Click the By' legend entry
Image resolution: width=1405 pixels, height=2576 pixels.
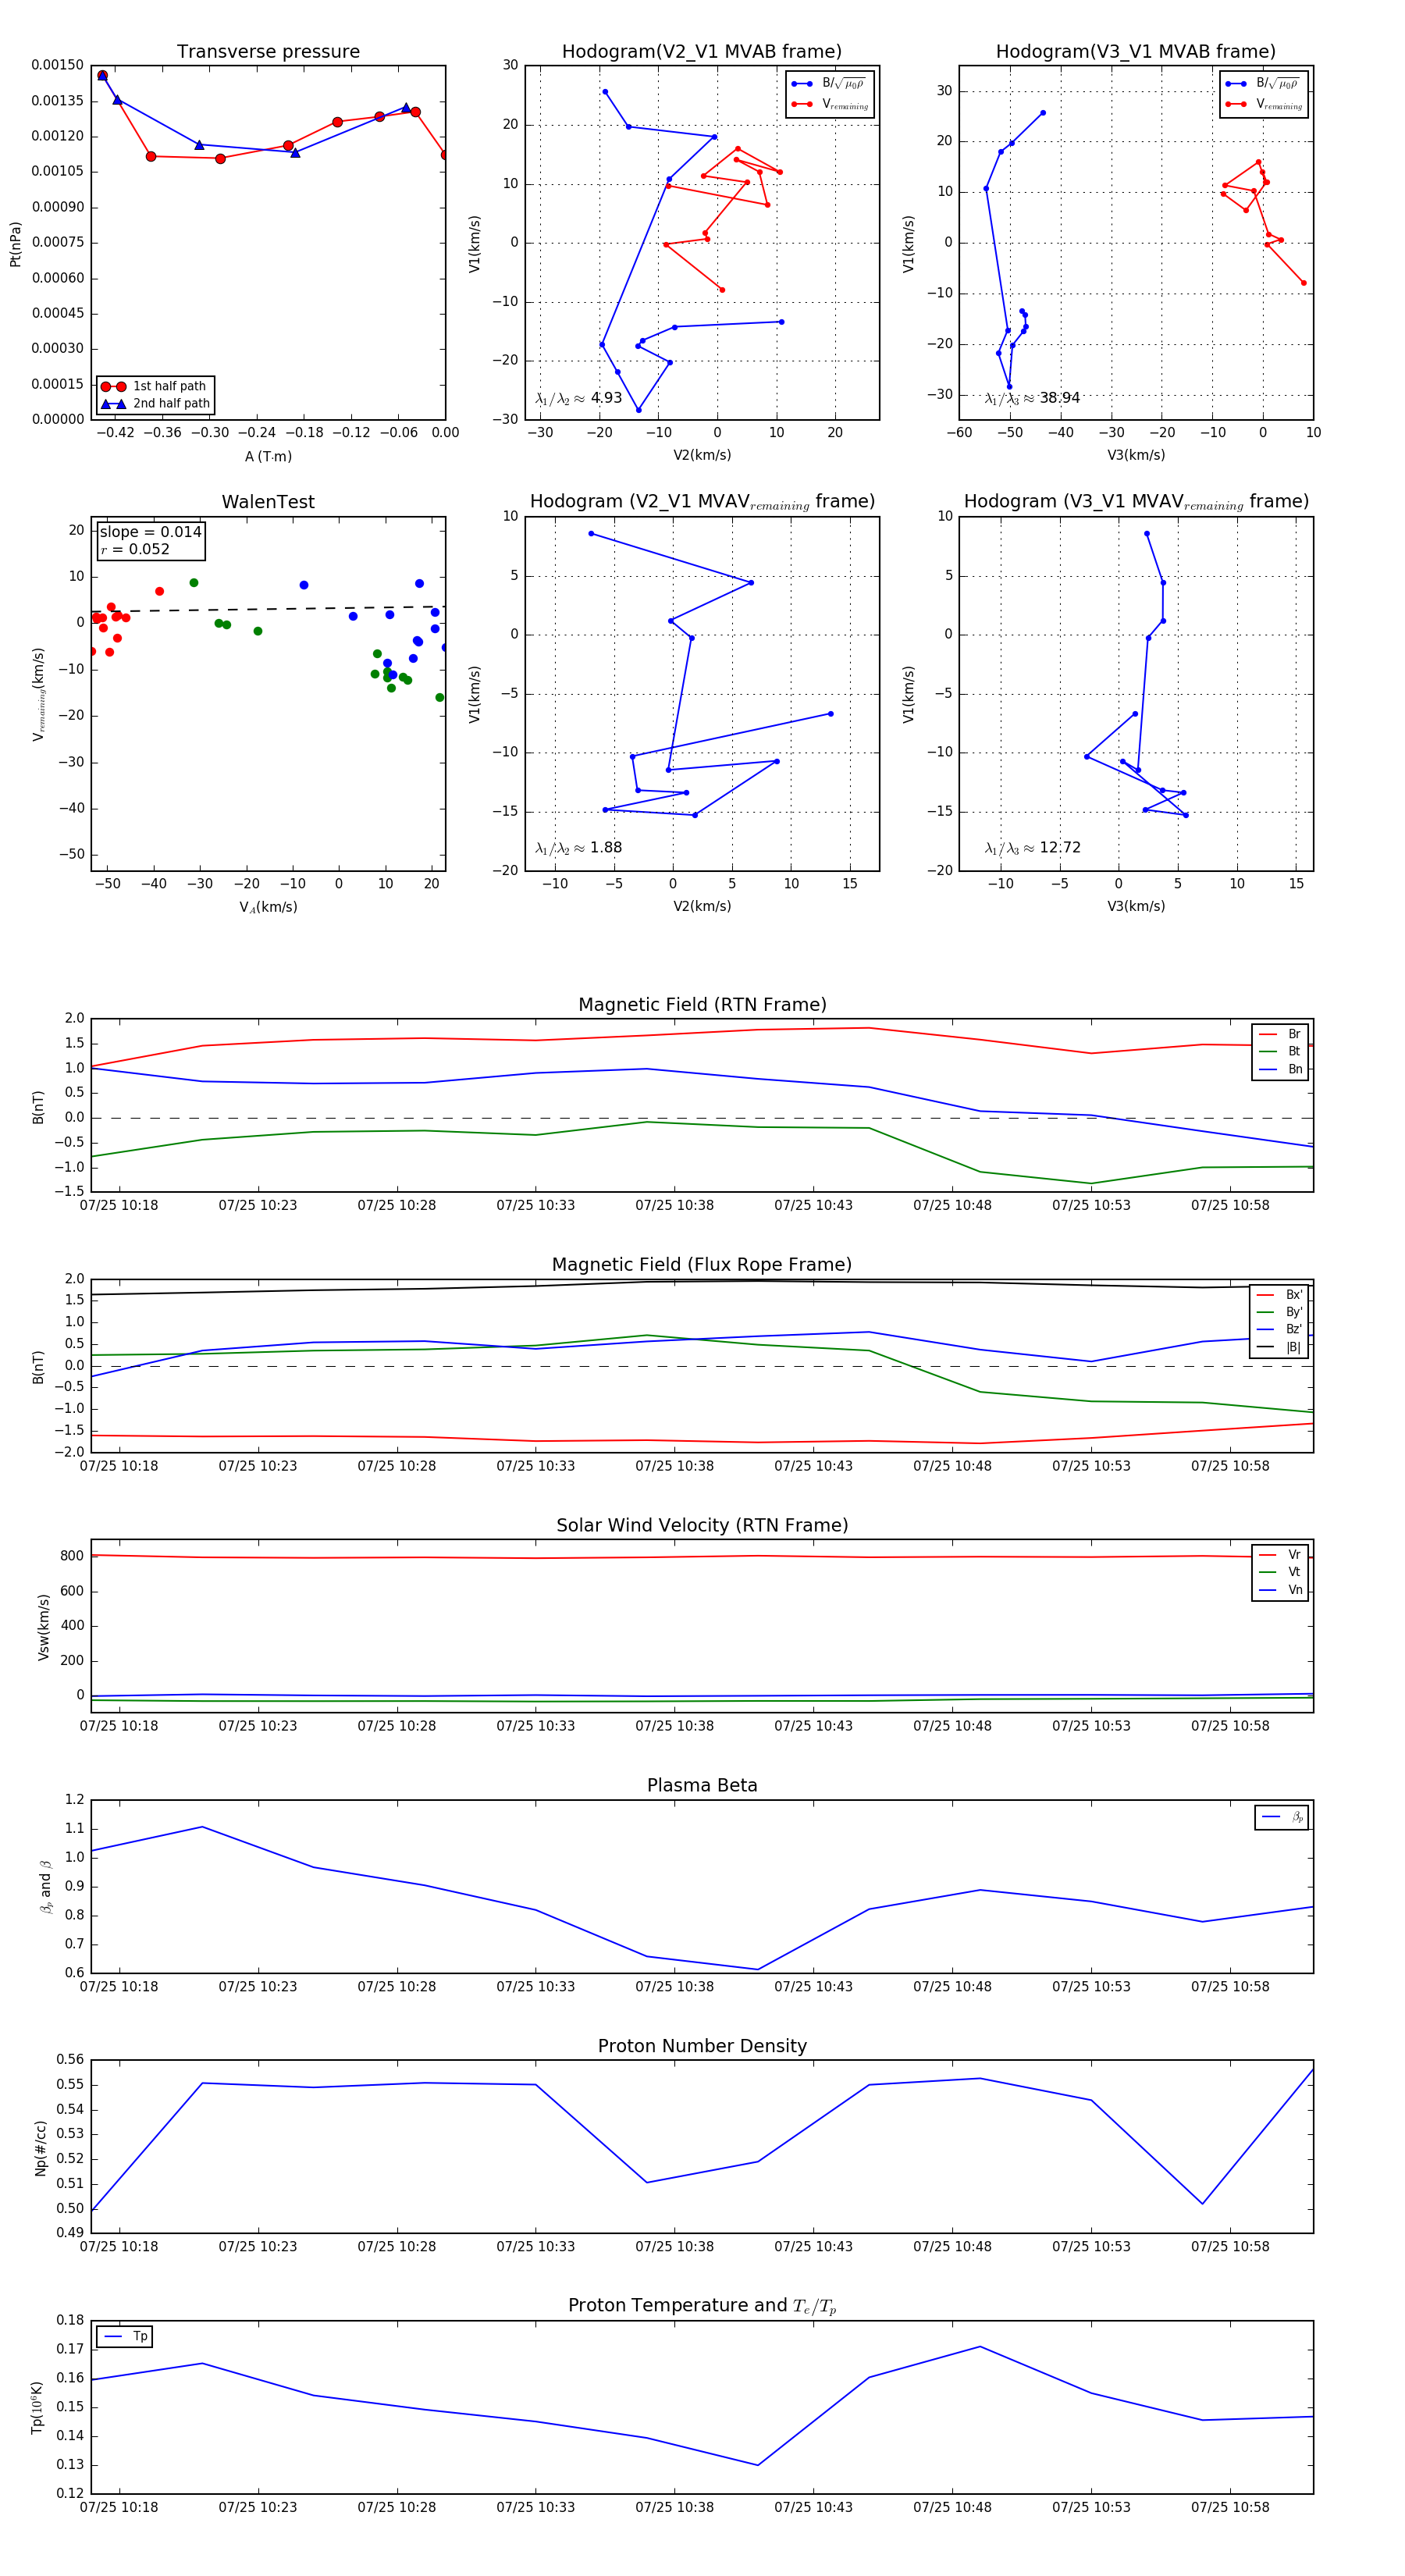[x=1279, y=1312]
